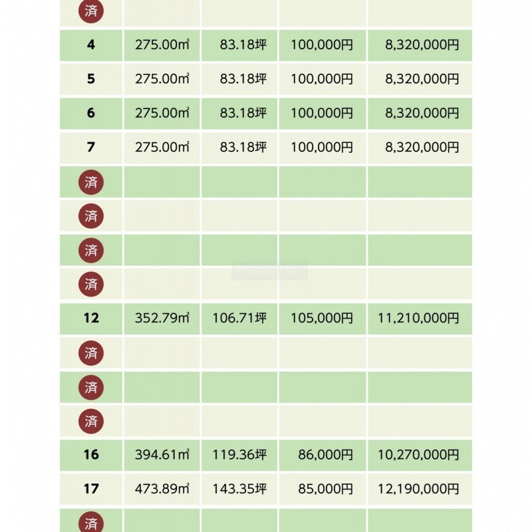532x532 pixels.
Task: Select lot number 6 row header
Action: (x=91, y=113)
